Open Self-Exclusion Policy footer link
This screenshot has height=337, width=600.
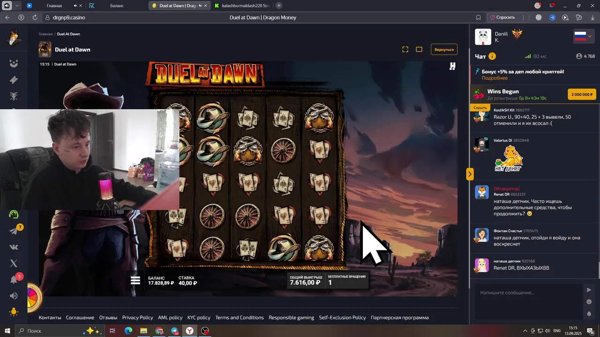point(342,318)
